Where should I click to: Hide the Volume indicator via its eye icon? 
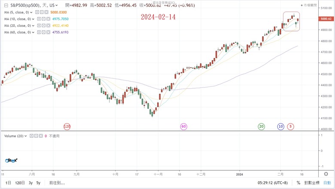tap(31, 136)
